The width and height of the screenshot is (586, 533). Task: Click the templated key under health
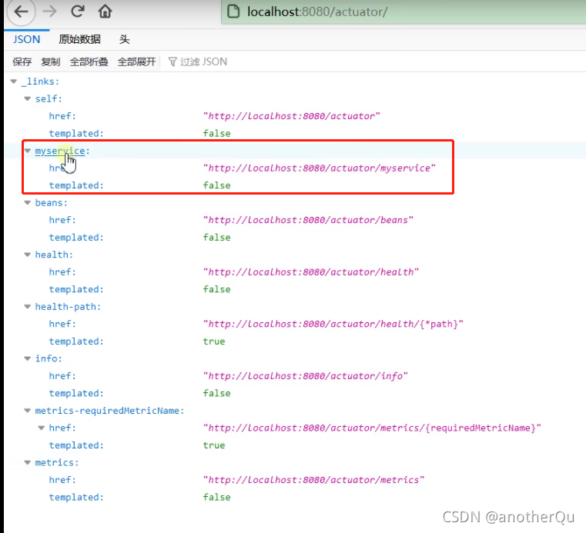pyautogui.click(x=76, y=289)
